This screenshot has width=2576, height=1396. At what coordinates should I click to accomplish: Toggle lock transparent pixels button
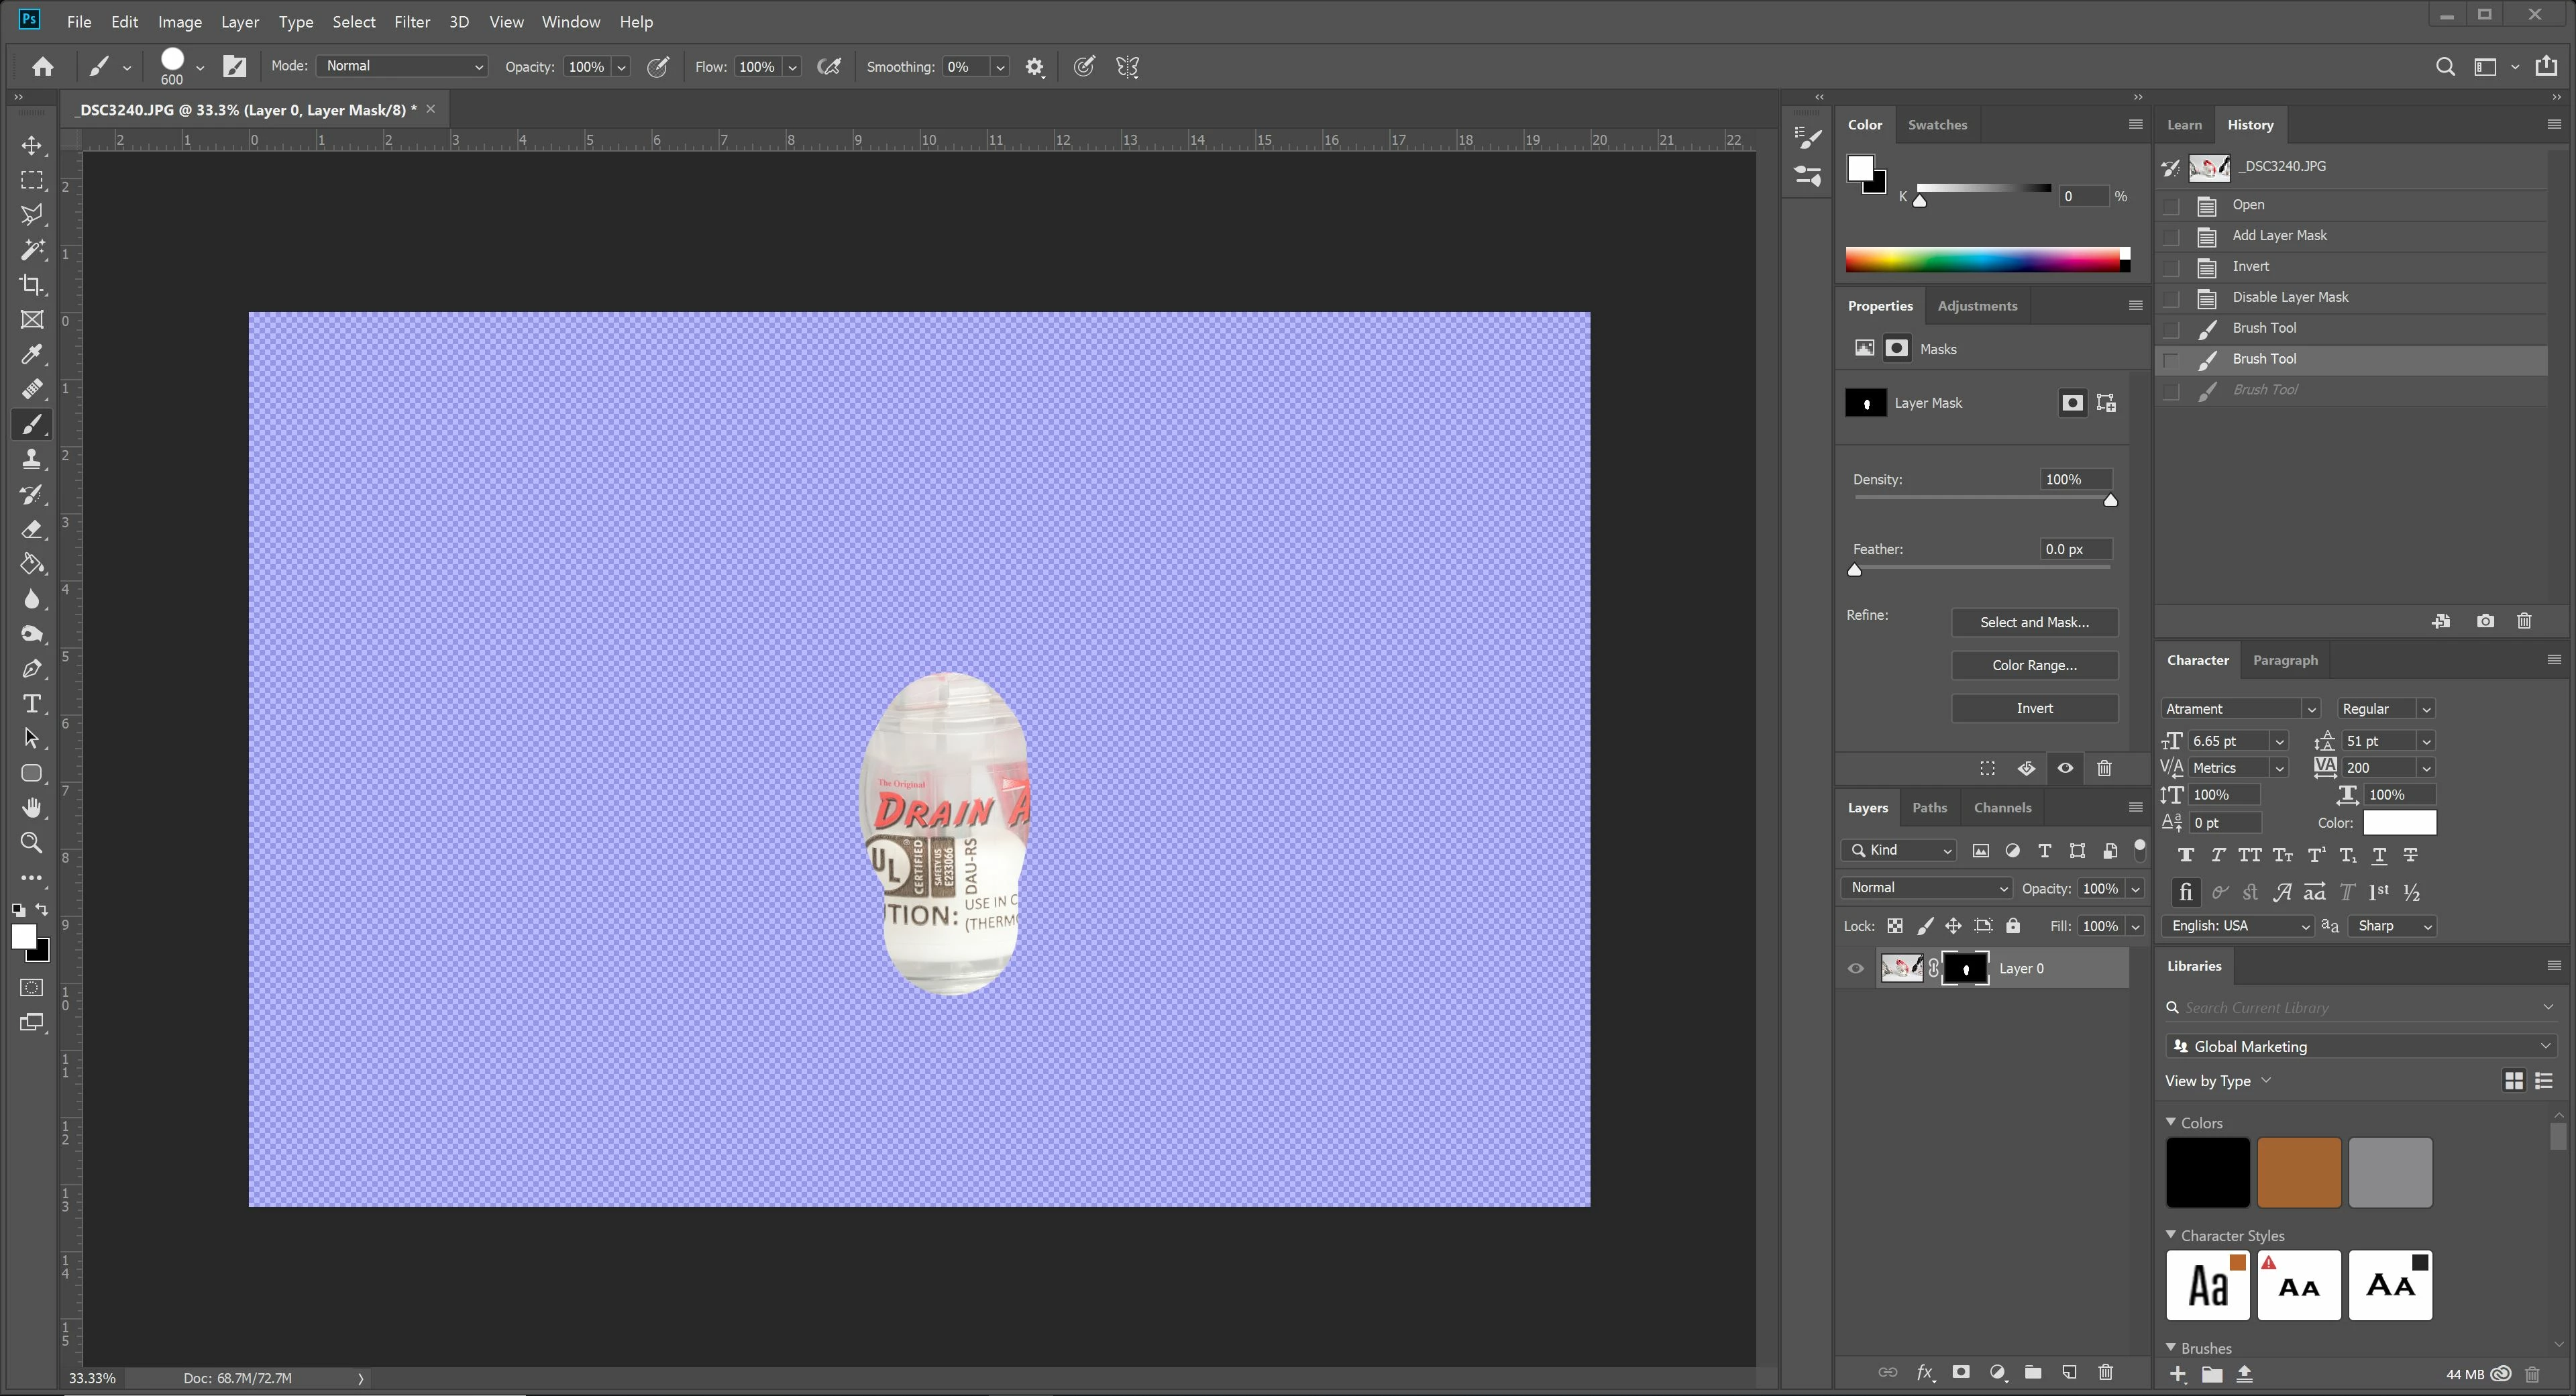1895,926
